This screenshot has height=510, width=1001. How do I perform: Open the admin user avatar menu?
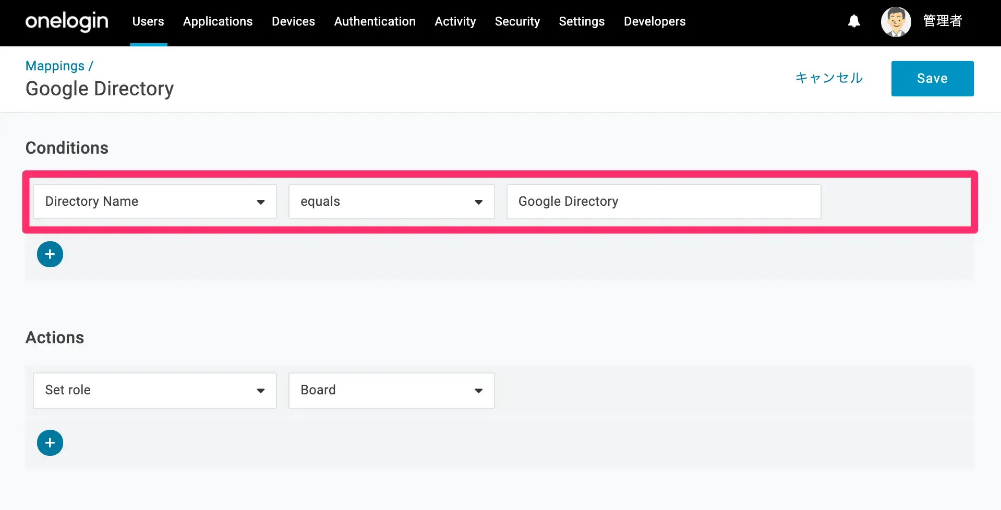pyautogui.click(x=896, y=21)
